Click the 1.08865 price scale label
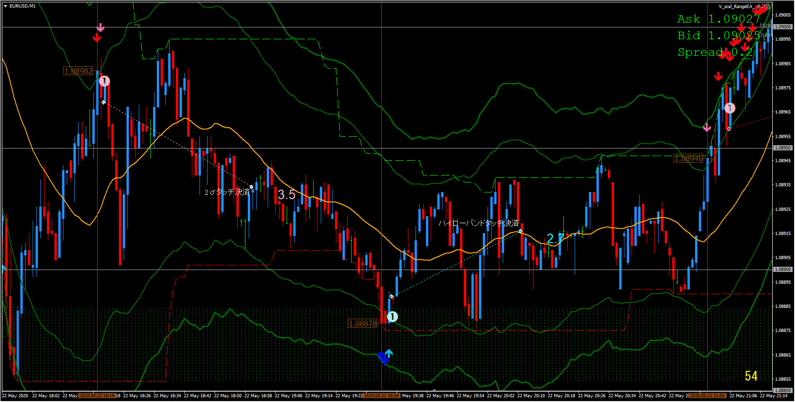 (783, 355)
